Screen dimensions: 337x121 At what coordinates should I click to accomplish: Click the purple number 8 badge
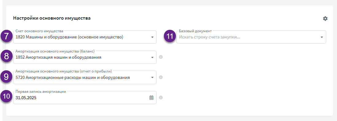click(6, 56)
